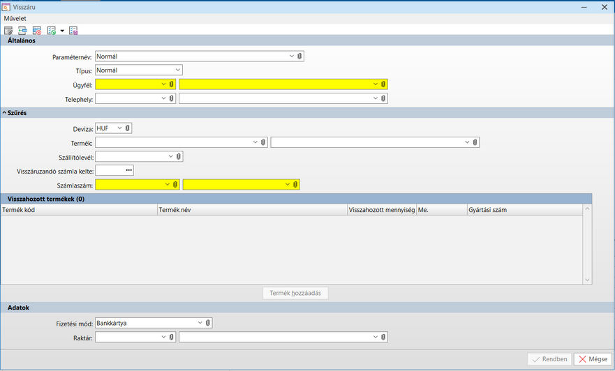Click the Rendben button
Viewport: 615px width, 371px height.
549,359
